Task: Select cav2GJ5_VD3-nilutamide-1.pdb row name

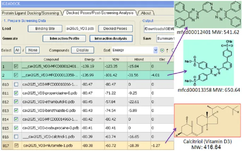Action: pyautogui.click(x=51, y=145)
